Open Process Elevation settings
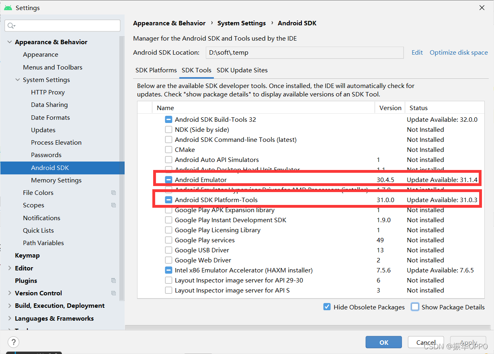494x354 pixels. (56, 142)
